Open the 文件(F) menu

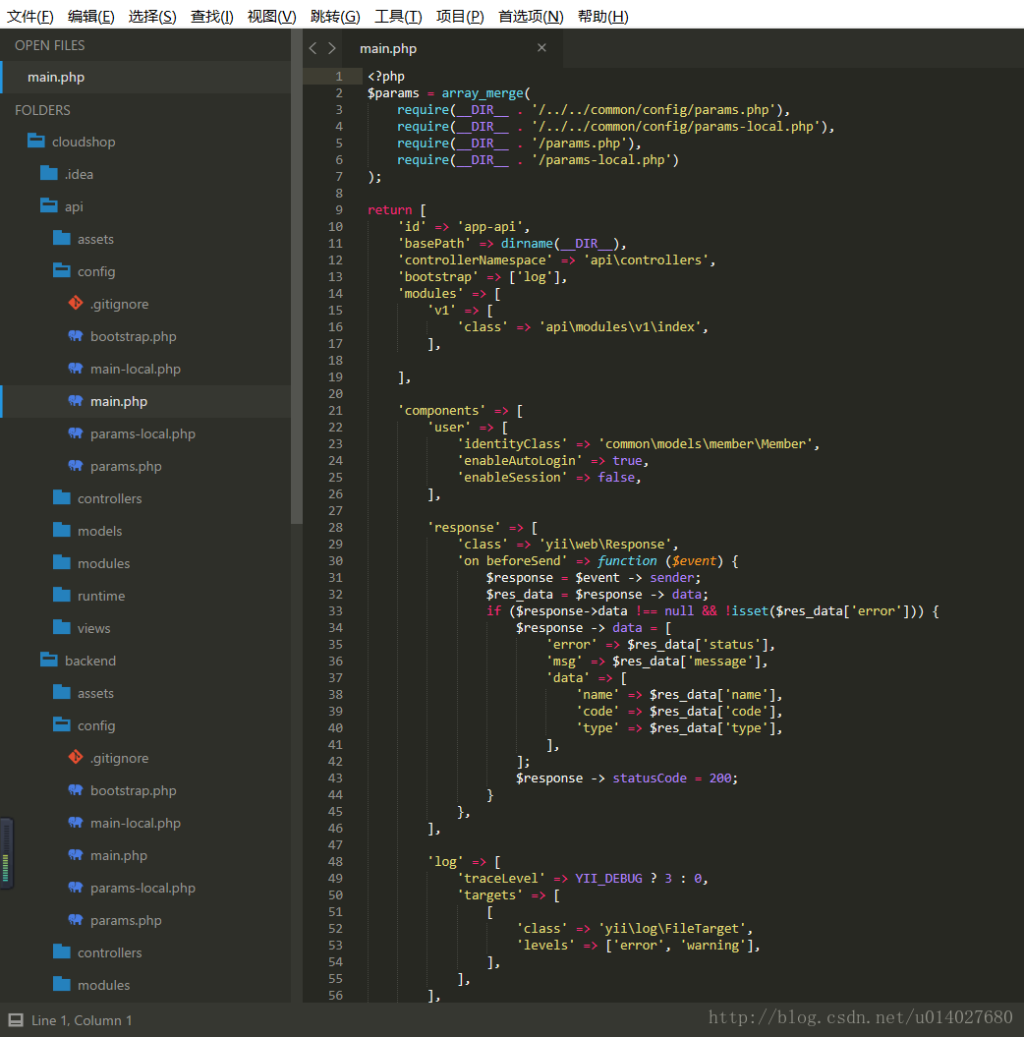[29, 16]
